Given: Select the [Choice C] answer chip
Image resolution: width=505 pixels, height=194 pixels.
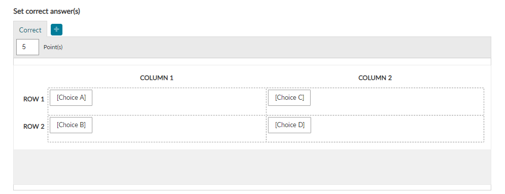Looking at the screenshot, I should tap(289, 98).
